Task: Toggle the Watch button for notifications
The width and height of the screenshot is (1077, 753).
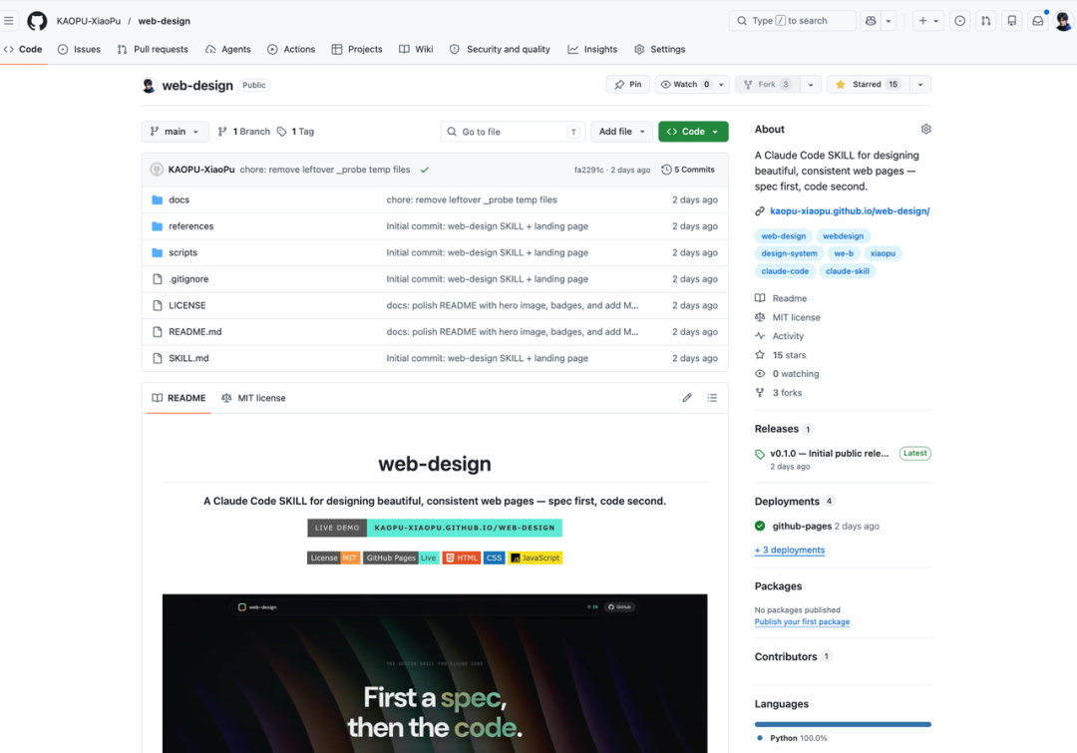Action: 686,85
